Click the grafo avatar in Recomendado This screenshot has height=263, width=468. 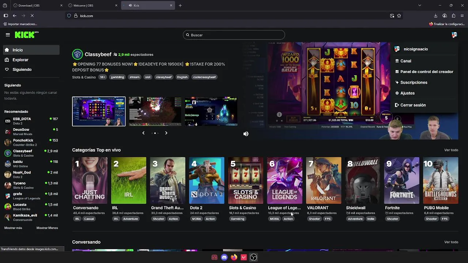[8, 196]
